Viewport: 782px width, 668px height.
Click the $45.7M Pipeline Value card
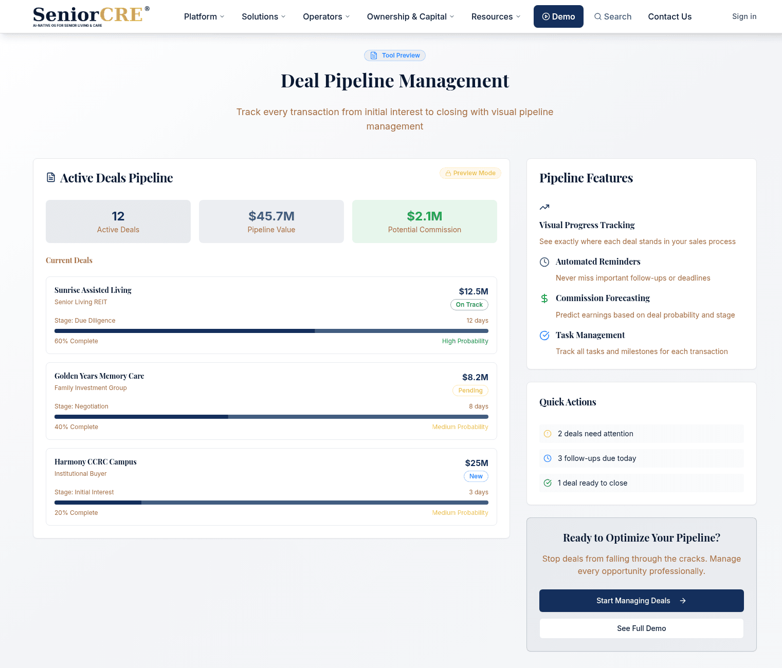point(271,221)
